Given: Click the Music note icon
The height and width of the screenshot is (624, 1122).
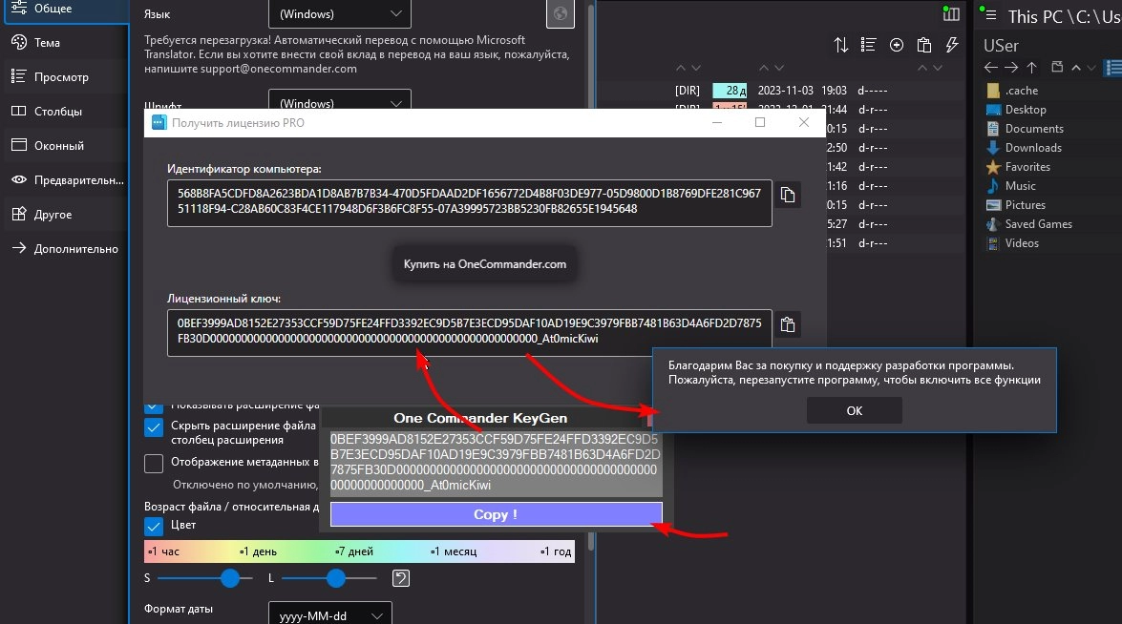Looking at the screenshot, I should [992, 186].
